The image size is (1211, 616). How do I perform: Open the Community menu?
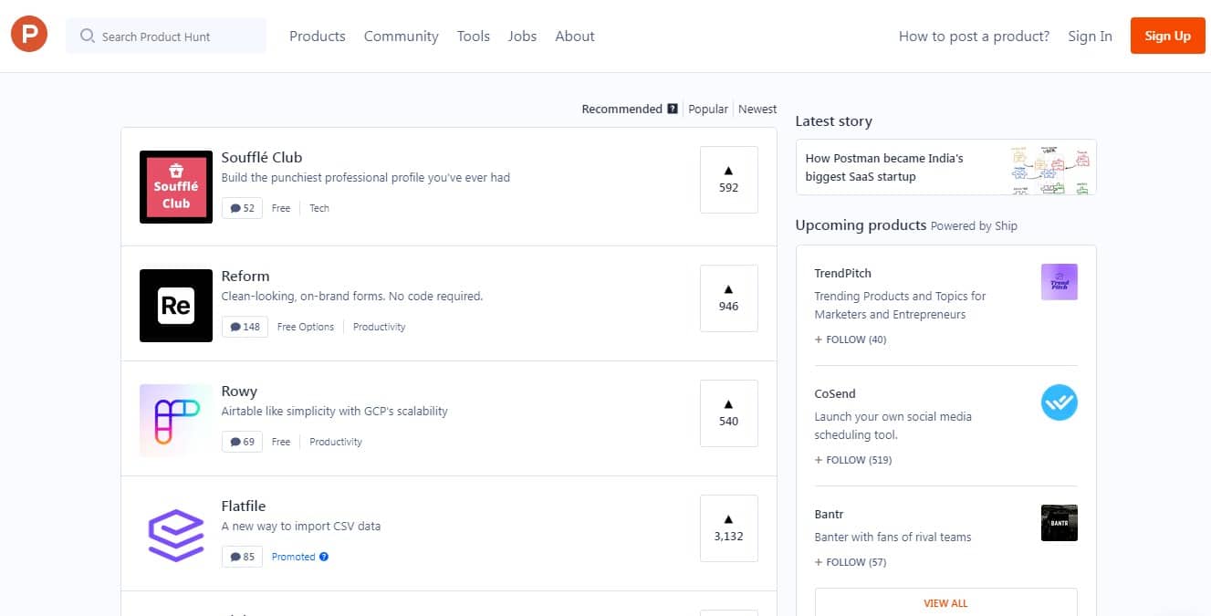402,37
